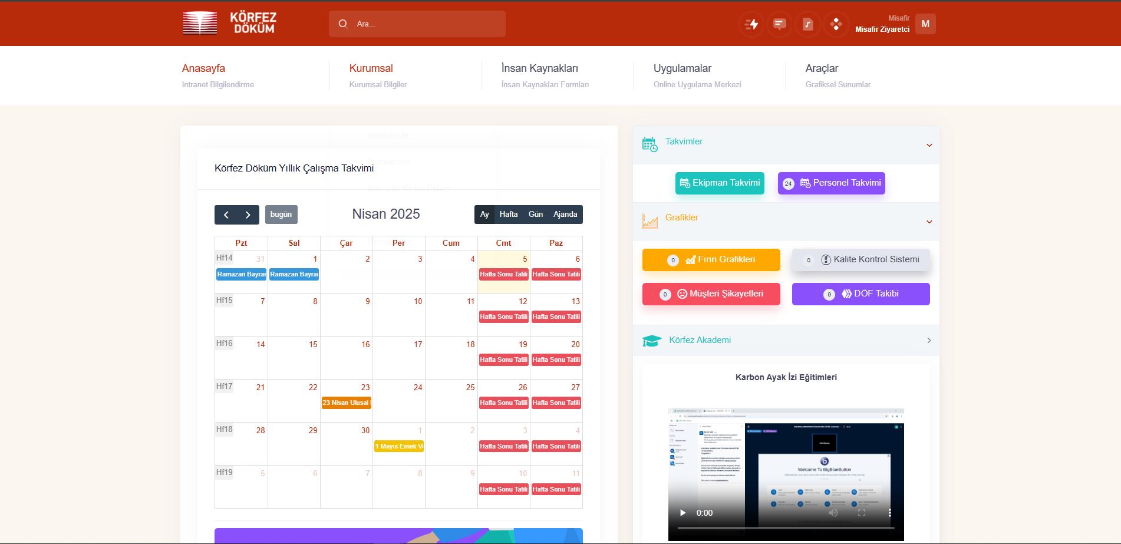
Task: Collapse the Grafikler section
Action: [x=929, y=222]
